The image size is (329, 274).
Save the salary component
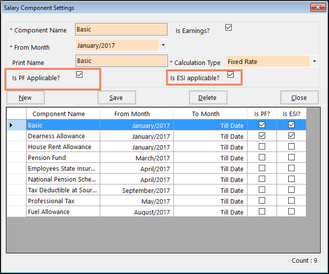tap(117, 97)
